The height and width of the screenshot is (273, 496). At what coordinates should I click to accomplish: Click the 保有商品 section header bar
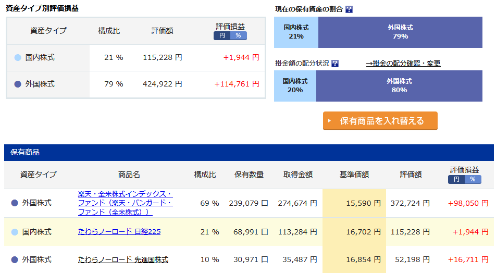point(249,153)
